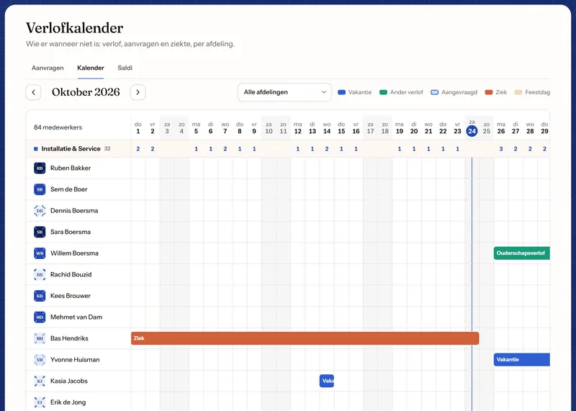
Task: Click the name Erik de Jong
Action: click(x=68, y=402)
